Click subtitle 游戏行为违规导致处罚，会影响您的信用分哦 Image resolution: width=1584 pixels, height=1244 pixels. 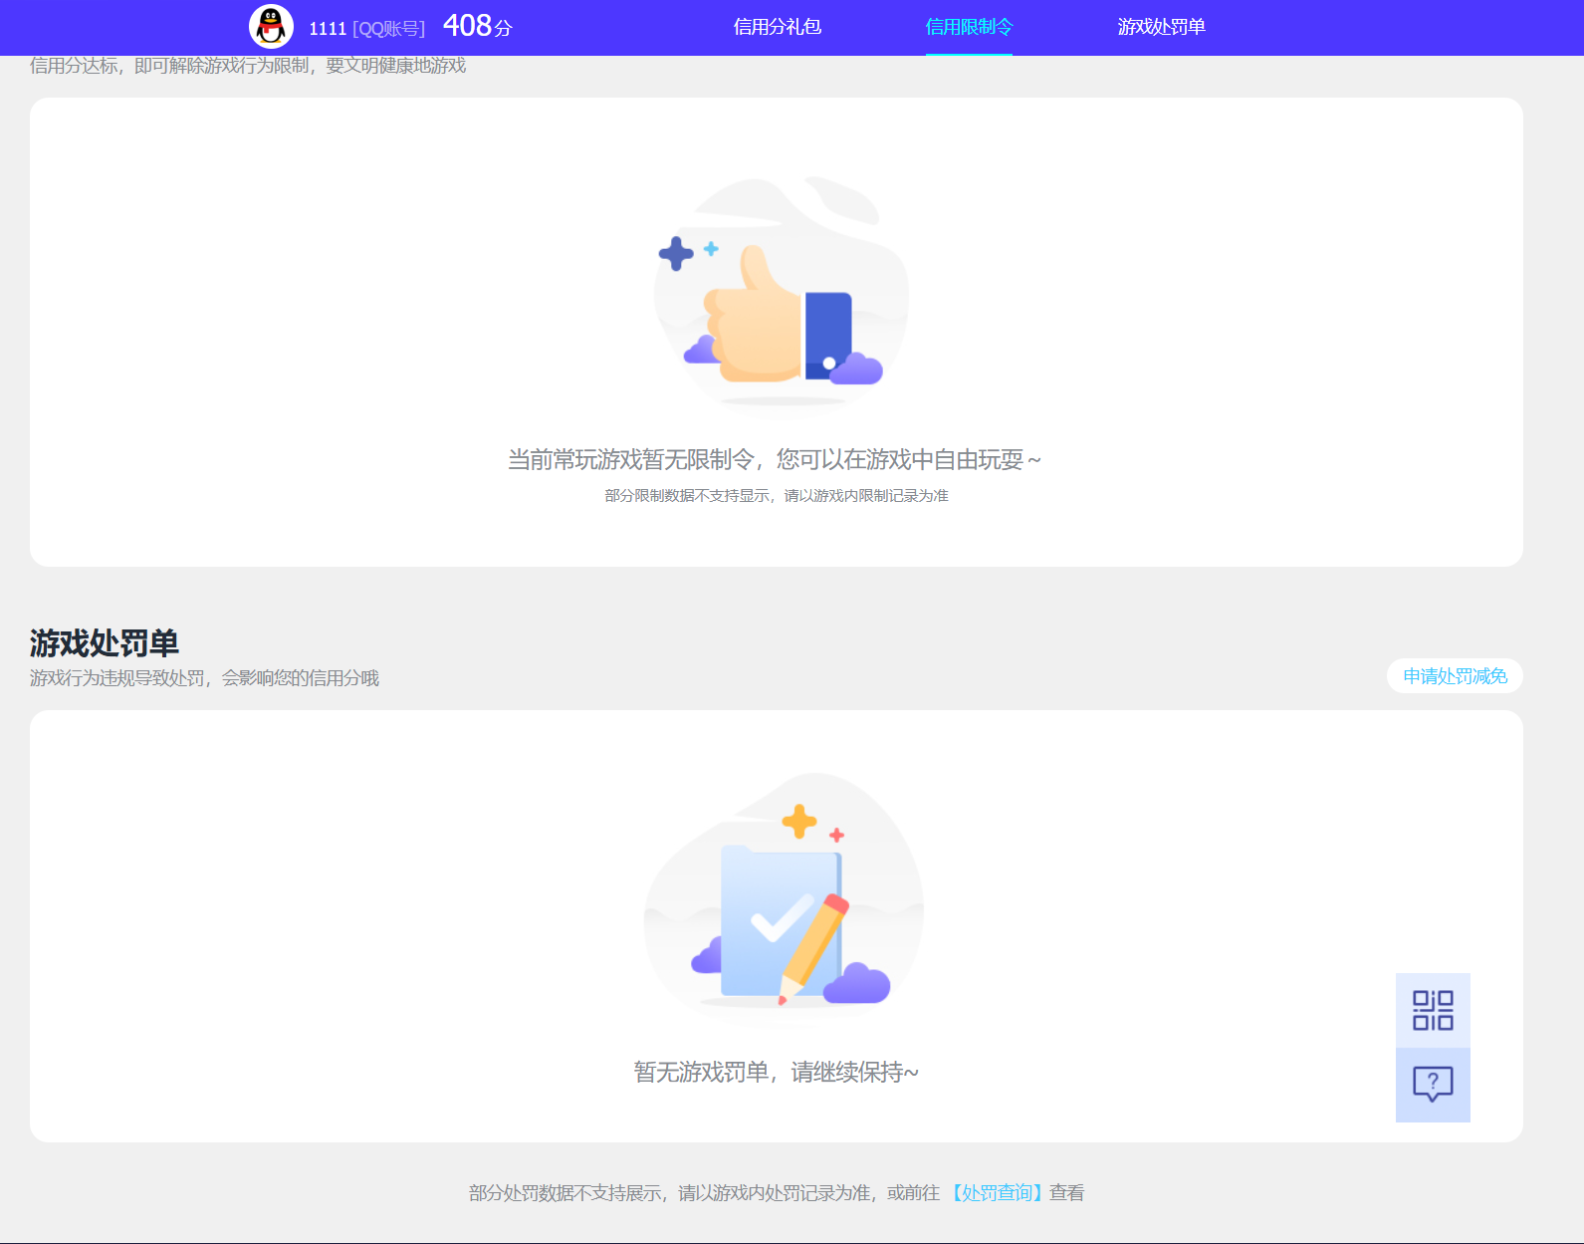[204, 678]
